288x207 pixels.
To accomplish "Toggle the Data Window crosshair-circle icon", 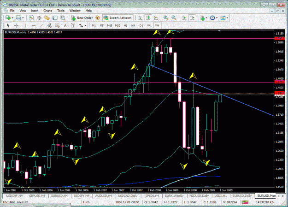I will point(39,18).
